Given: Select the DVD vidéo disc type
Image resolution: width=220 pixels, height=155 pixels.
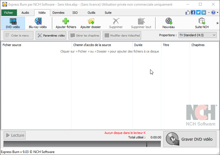Looking at the screenshot, I should click(13, 23).
